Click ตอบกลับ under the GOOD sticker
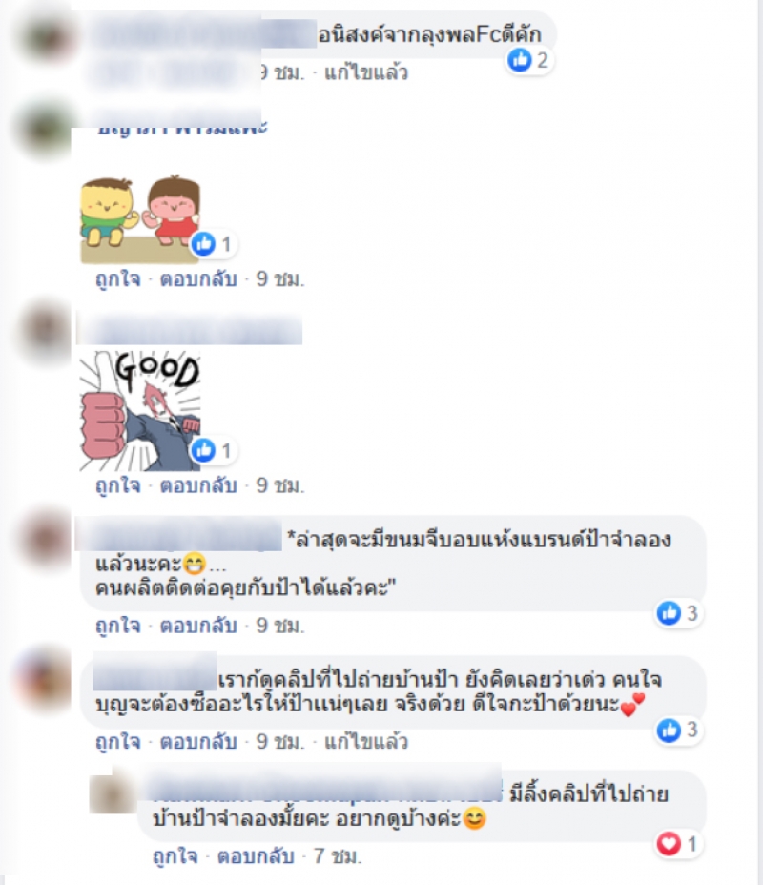The image size is (763, 885). (x=198, y=486)
